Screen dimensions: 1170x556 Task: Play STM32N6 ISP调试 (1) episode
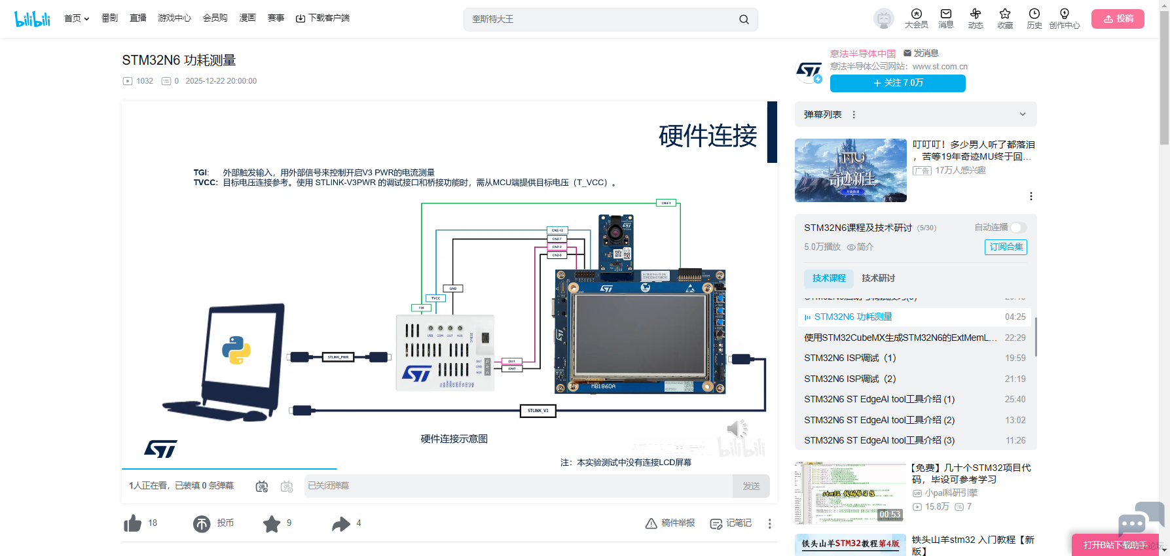[x=915, y=358]
